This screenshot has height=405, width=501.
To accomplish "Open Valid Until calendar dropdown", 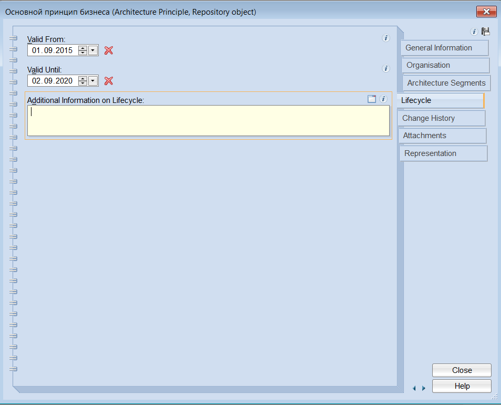I will coord(93,81).
